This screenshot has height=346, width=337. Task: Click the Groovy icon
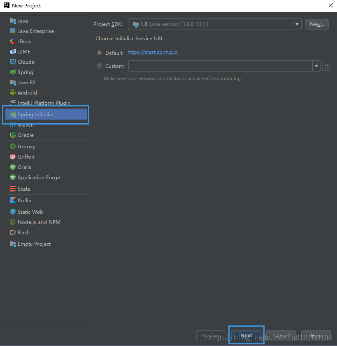tap(13, 147)
